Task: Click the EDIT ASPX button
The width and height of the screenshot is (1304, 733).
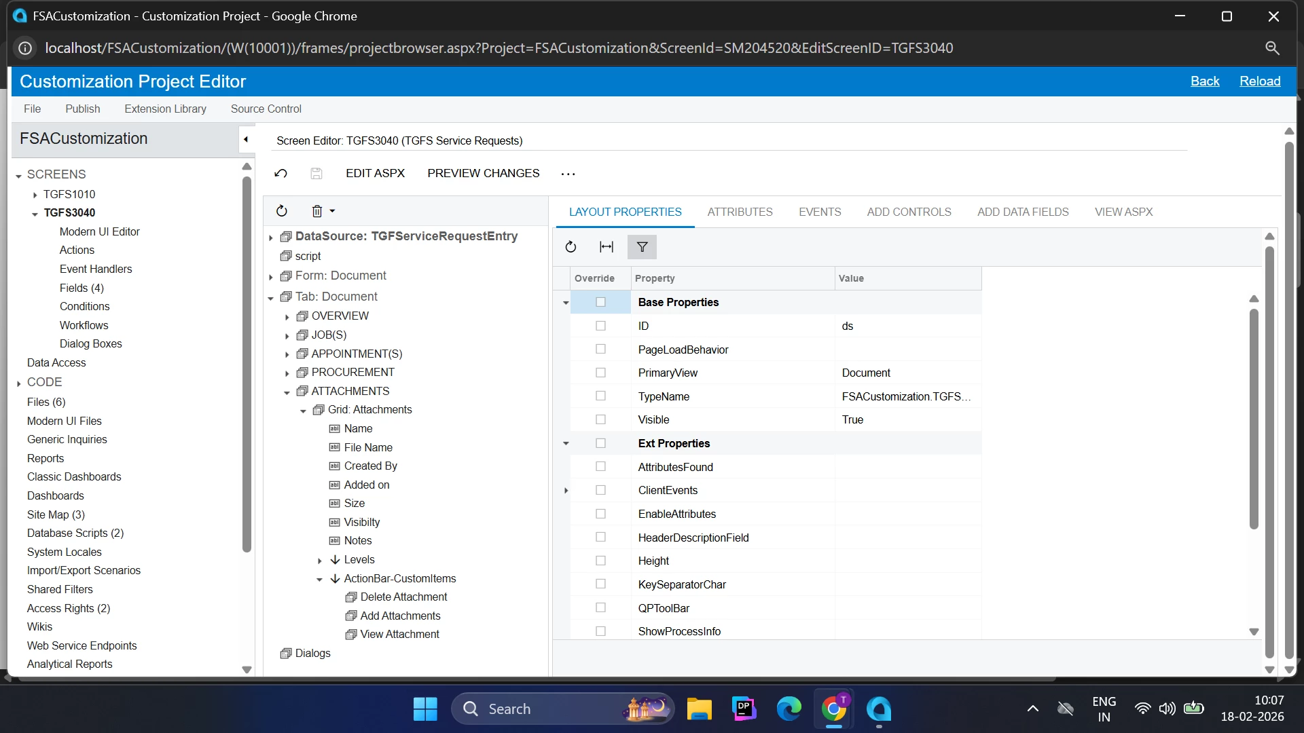Action: [375, 173]
